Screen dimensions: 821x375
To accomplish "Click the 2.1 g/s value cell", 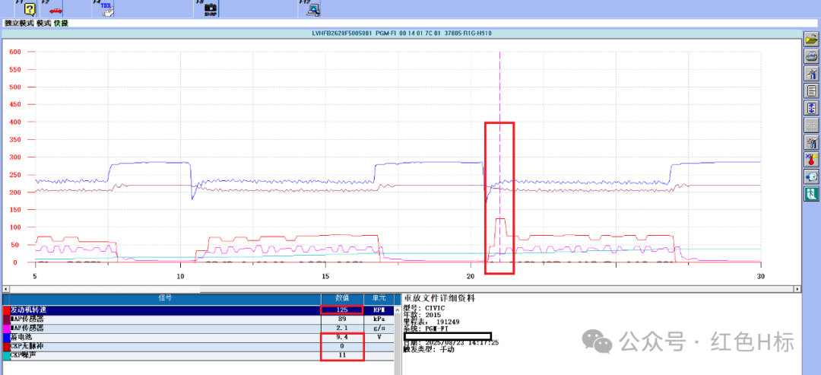I will click(342, 328).
